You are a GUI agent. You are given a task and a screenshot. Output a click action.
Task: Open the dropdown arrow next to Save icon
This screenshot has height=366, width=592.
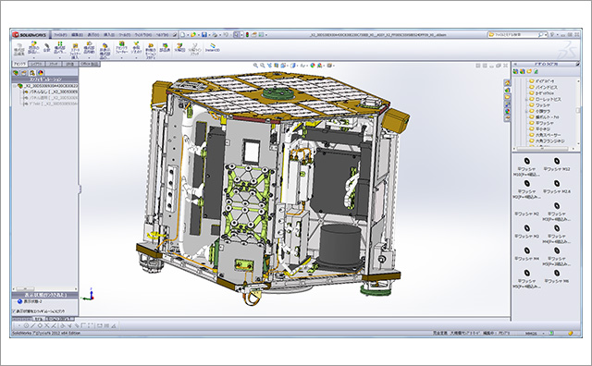(x=209, y=35)
